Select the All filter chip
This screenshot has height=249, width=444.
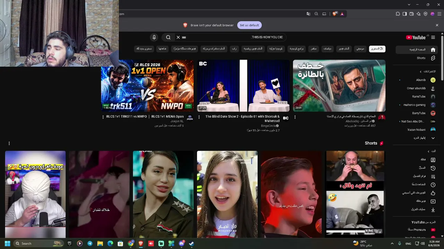point(377,49)
